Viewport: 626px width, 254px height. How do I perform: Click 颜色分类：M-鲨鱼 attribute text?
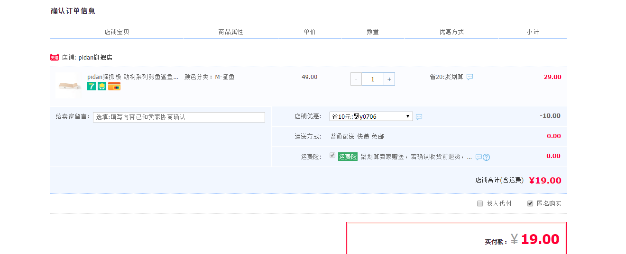tap(210, 77)
